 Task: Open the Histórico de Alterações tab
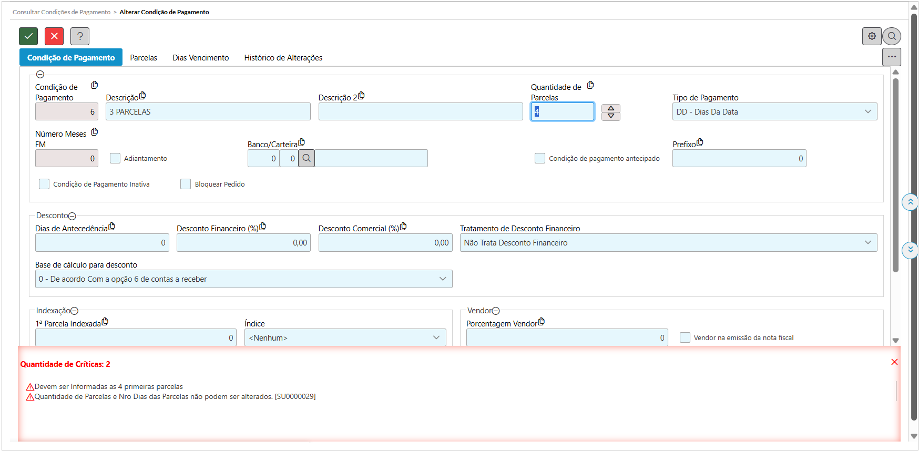point(283,58)
